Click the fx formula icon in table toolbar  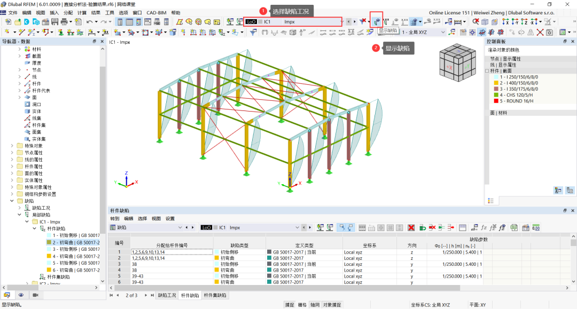click(484, 228)
